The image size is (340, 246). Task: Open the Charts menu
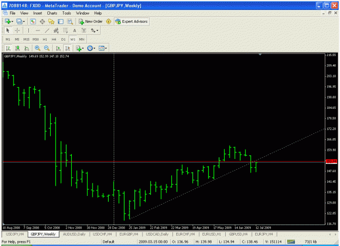point(52,13)
